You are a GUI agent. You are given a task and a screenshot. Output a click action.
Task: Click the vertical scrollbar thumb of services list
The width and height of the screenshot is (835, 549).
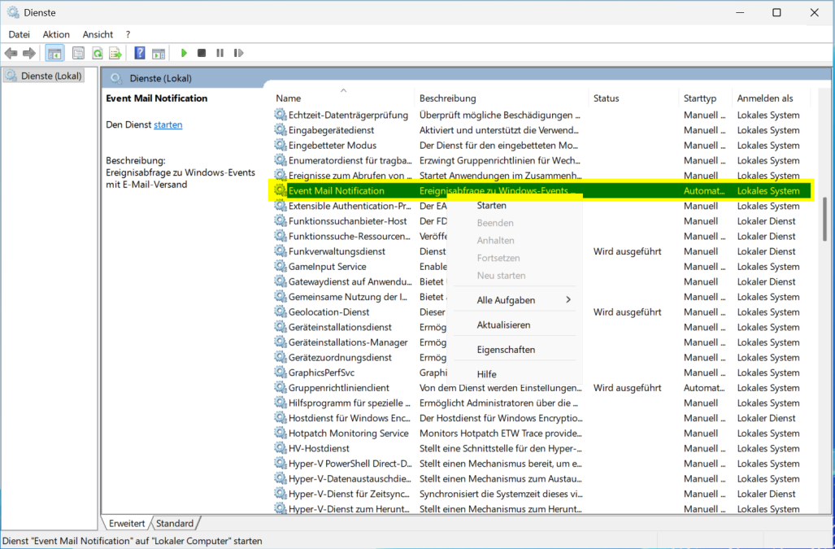825,219
